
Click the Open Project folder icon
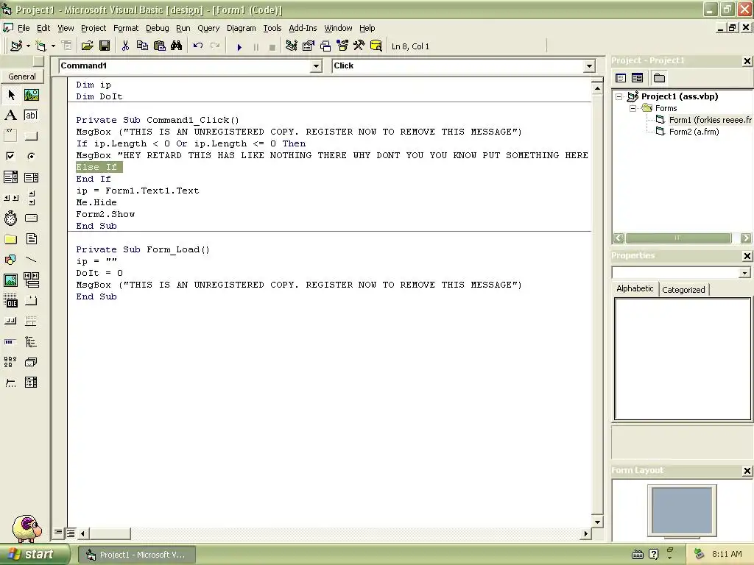coord(87,46)
